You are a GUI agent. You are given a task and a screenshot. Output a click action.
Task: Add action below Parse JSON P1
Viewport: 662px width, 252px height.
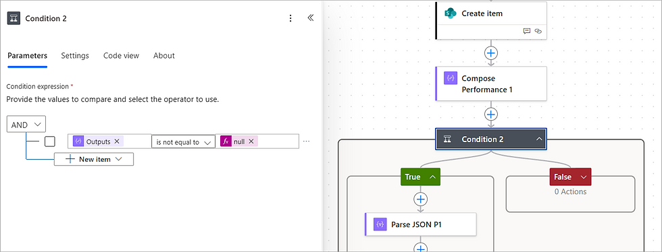(420, 248)
